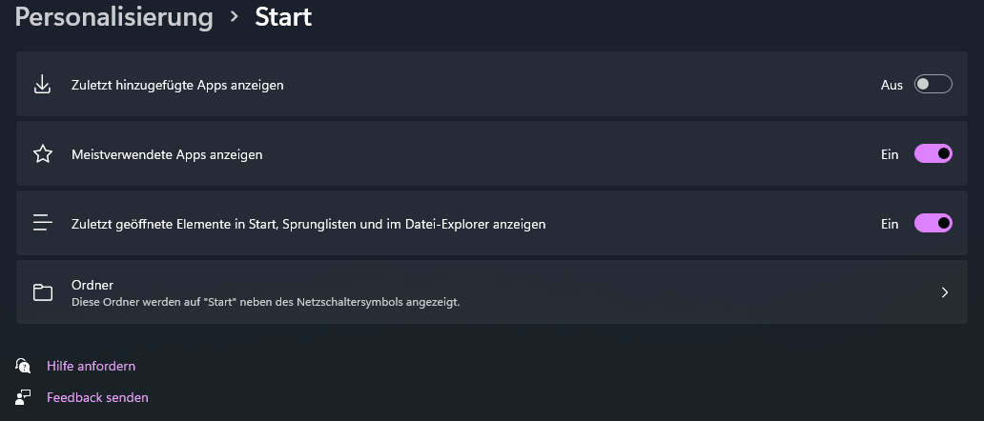This screenshot has width=984, height=421.
Task: Click the Meistverwendete Apps anzeigen label
Action: click(x=167, y=154)
